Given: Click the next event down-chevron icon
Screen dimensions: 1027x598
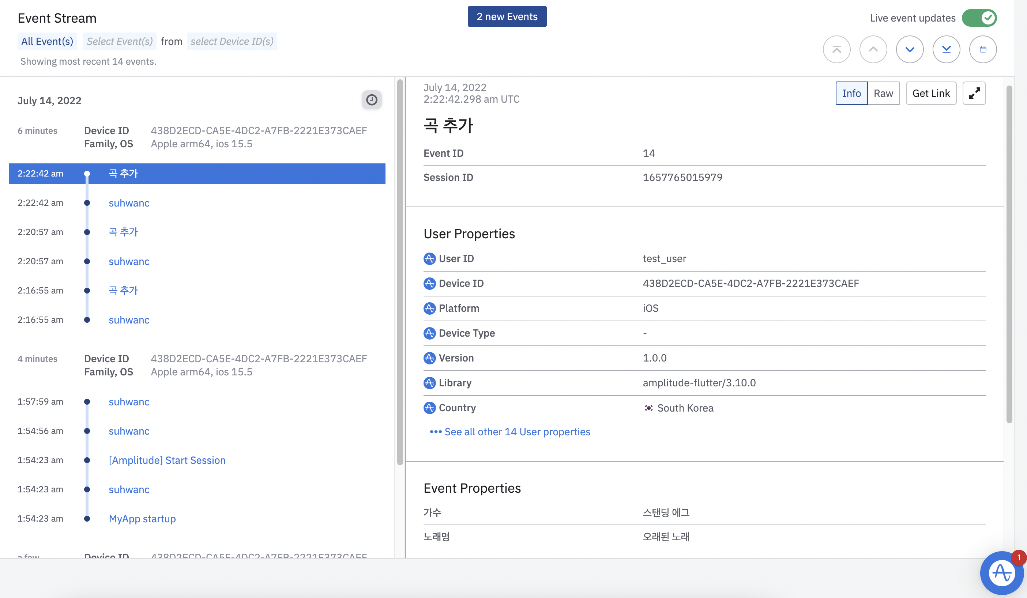Looking at the screenshot, I should (x=910, y=49).
